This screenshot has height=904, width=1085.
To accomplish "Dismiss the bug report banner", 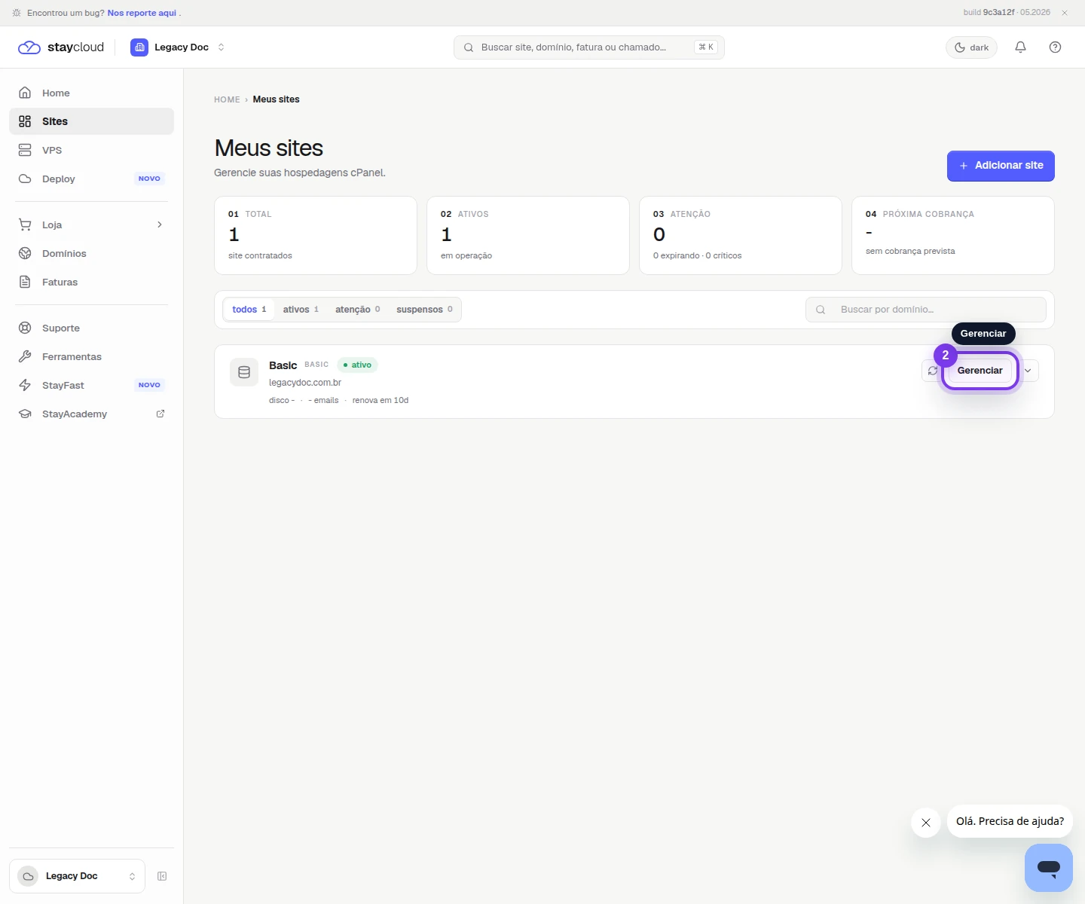I will tap(1065, 13).
